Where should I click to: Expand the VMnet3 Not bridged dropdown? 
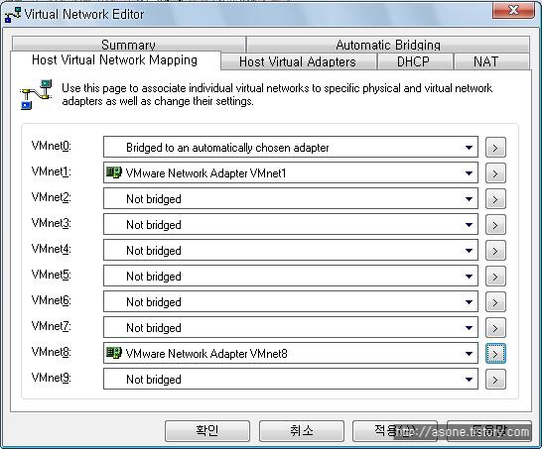click(x=290, y=225)
